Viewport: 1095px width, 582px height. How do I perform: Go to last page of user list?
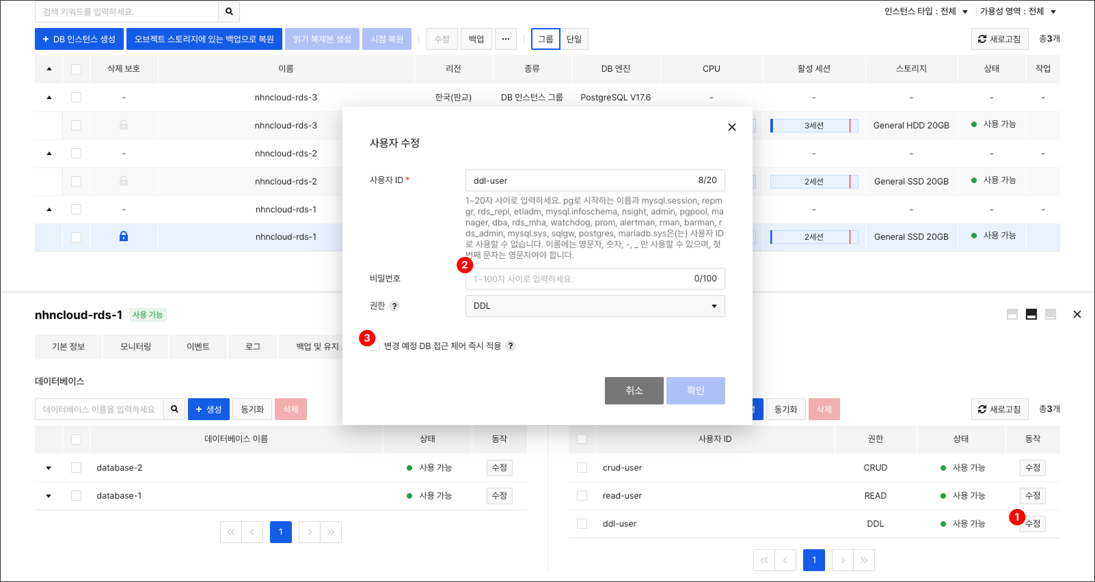864,560
